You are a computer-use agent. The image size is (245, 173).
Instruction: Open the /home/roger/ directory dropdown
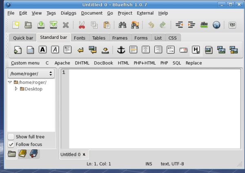click(x=31, y=74)
